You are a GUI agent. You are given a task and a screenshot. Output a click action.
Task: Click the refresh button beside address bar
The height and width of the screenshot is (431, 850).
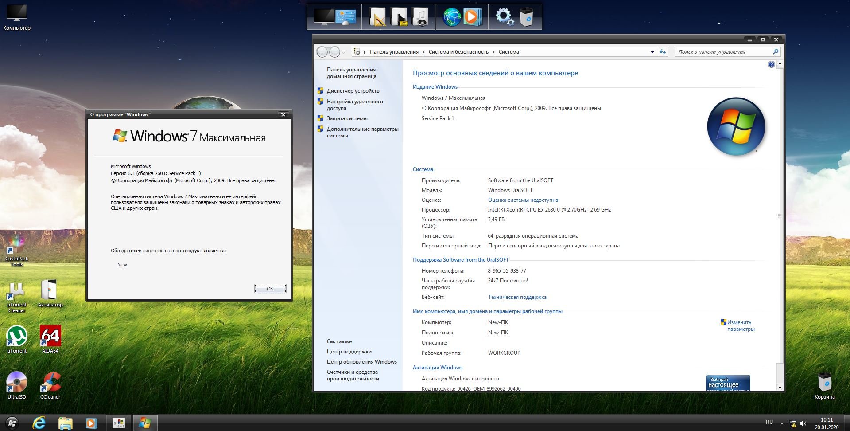click(663, 52)
